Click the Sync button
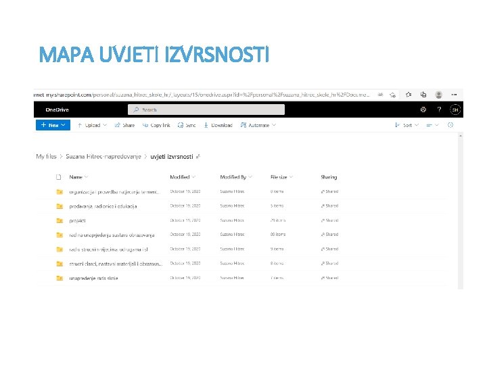Image resolution: width=487 pixels, height=365 pixels. 187,125
